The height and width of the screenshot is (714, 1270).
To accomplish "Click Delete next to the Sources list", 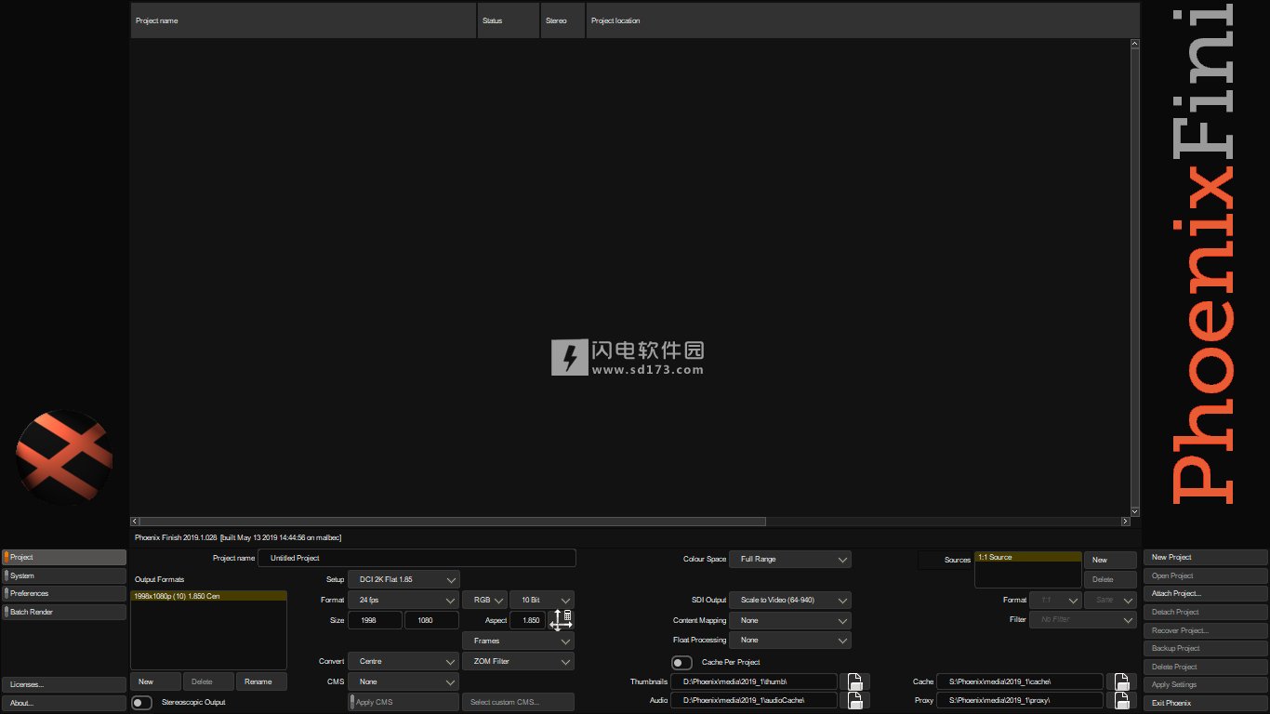I will 1110,579.
